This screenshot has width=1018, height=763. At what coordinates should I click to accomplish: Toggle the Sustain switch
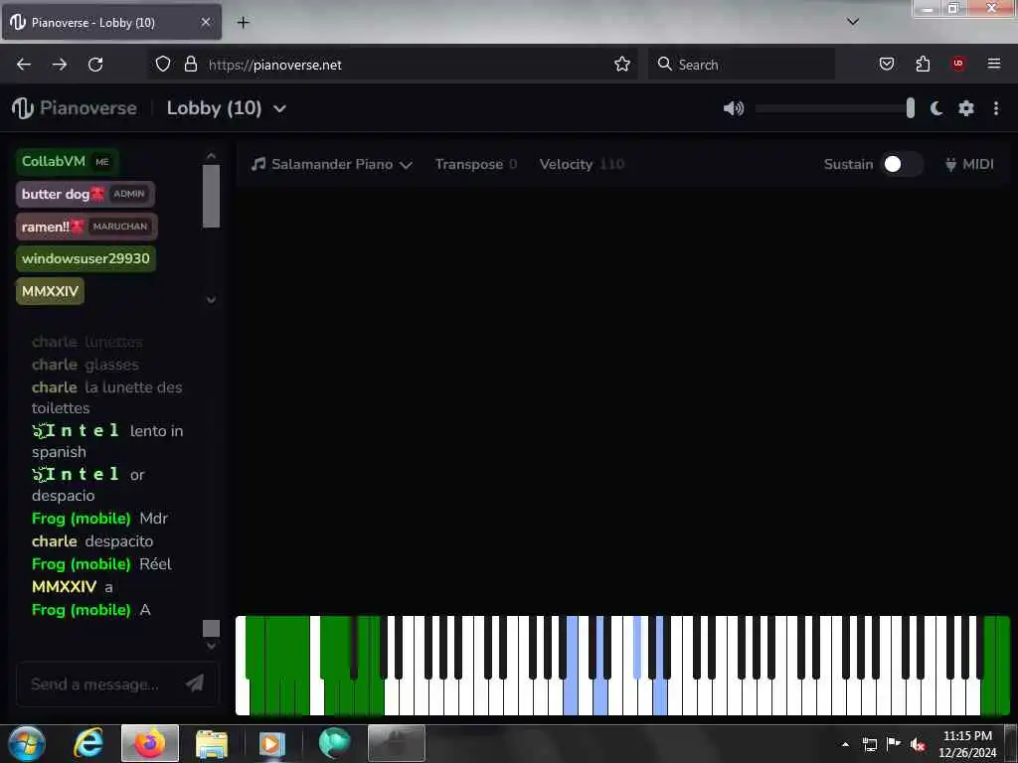[901, 164]
